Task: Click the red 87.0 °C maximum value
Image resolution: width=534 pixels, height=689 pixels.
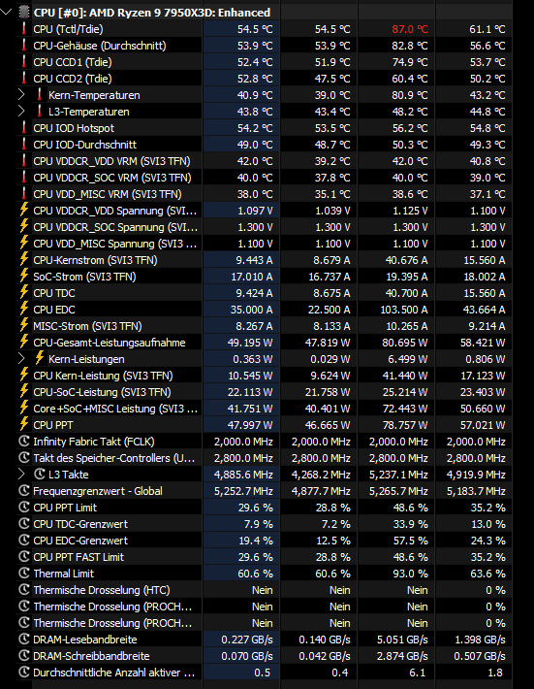Action: pyautogui.click(x=410, y=29)
